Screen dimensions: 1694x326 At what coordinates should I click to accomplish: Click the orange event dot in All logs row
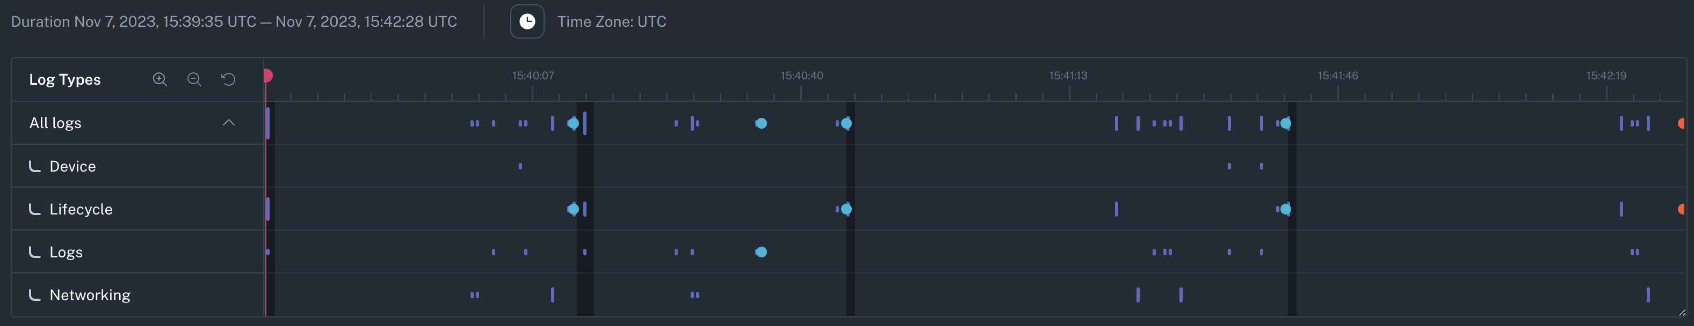coord(1681,123)
